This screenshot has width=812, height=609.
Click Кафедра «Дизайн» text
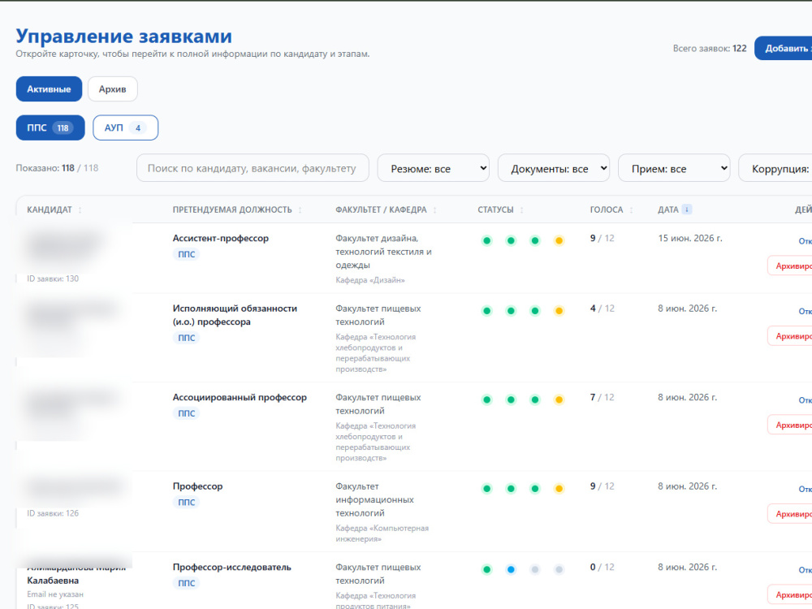[x=370, y=280]
